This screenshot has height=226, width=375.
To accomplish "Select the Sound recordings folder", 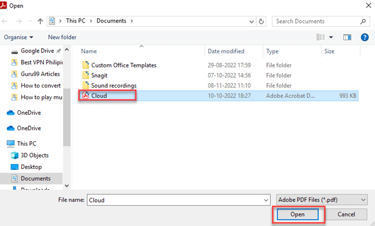I will pyautogui.click(x=114, y=85).
